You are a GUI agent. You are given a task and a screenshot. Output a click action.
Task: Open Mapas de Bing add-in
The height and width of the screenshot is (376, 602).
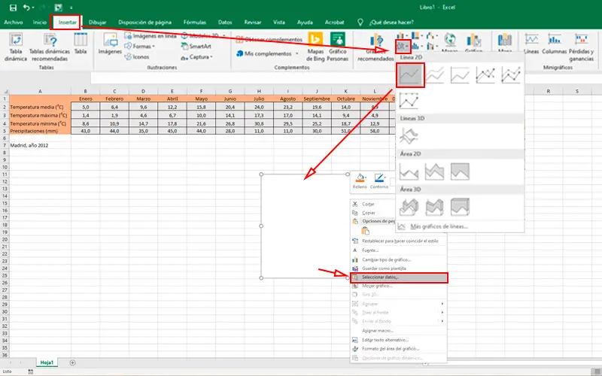click(315, 41)
